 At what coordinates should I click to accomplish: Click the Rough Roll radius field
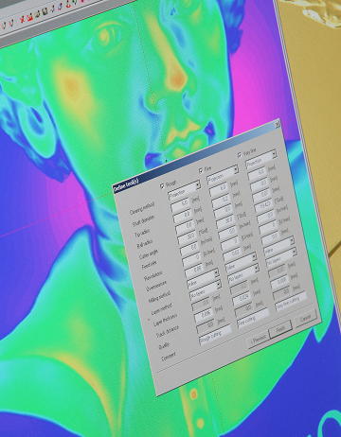[x=185, y=228]
